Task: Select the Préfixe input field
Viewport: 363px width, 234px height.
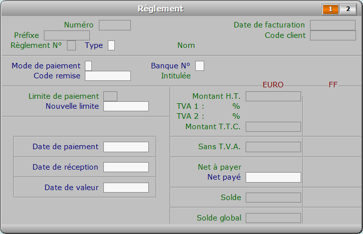Action: click(x=67, y=35)
